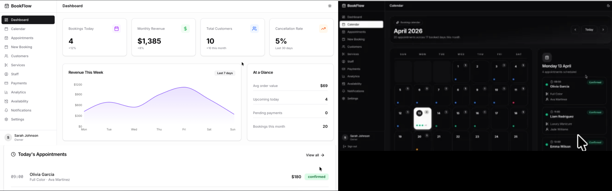This screenshot has height=191, width=612.
Task: Toggle theme icon in dark Calendar header
Action: click(608, 6)
